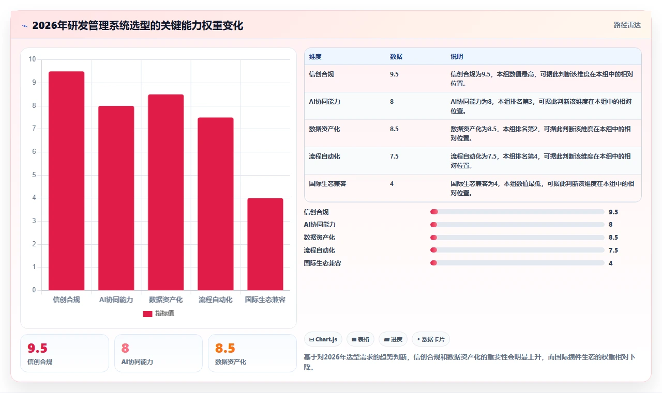
Task: Click the AI协同能力 bar in chart
Action: [x=116, y=198]
